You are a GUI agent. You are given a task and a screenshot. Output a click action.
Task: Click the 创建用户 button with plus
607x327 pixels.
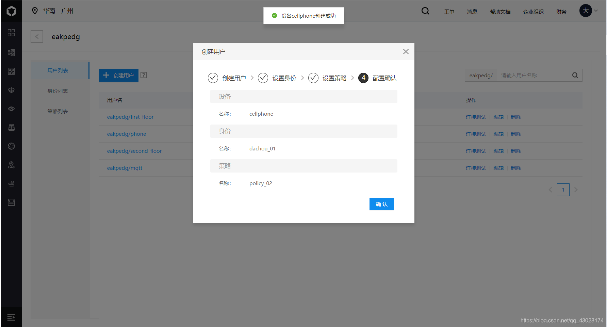click(x=118, y=75)
